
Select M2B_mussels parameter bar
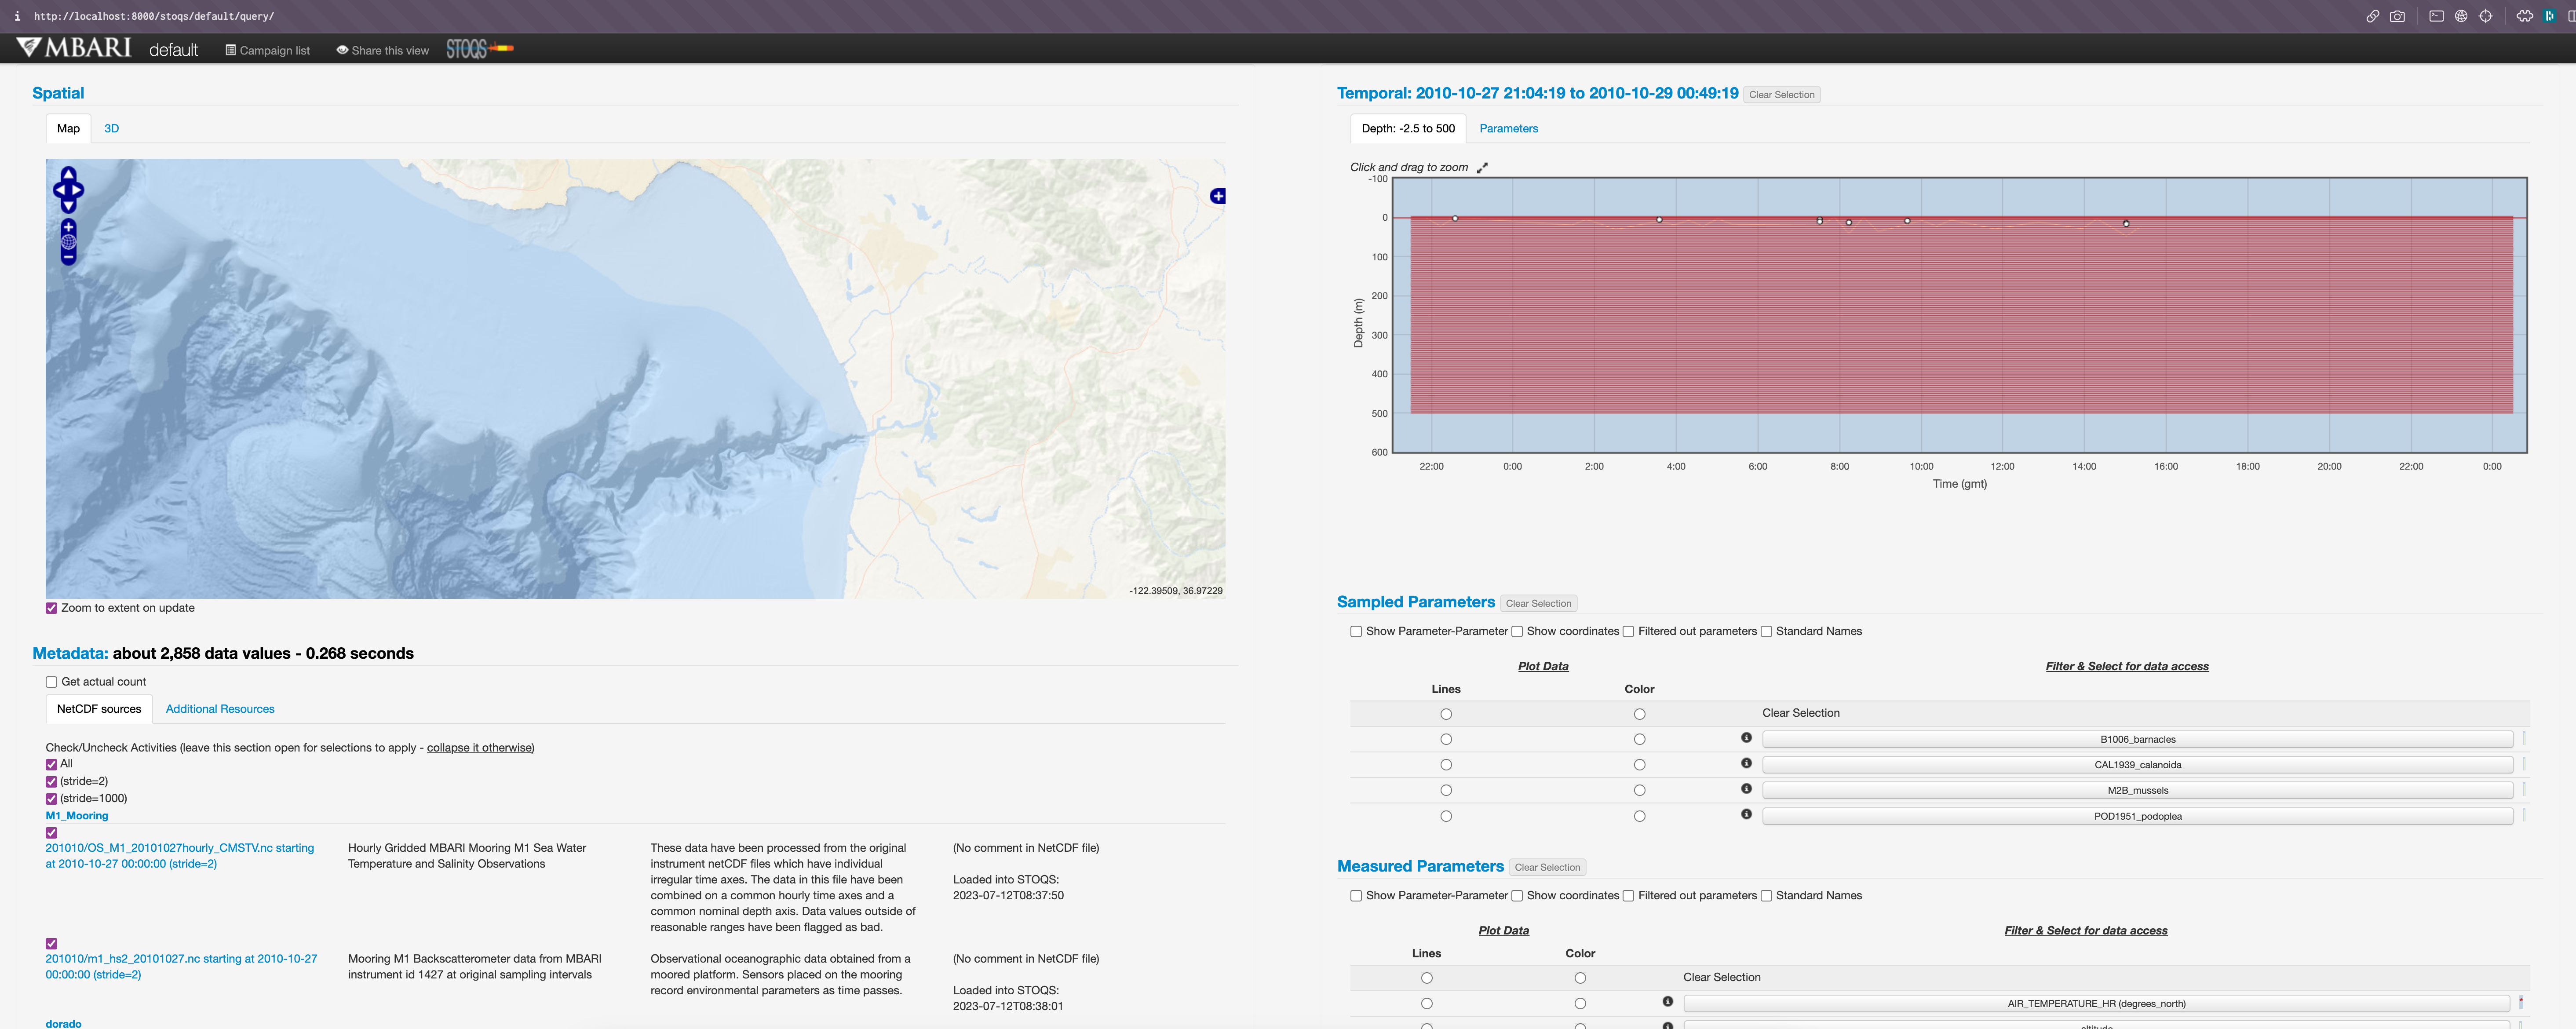click(2137, 791)
